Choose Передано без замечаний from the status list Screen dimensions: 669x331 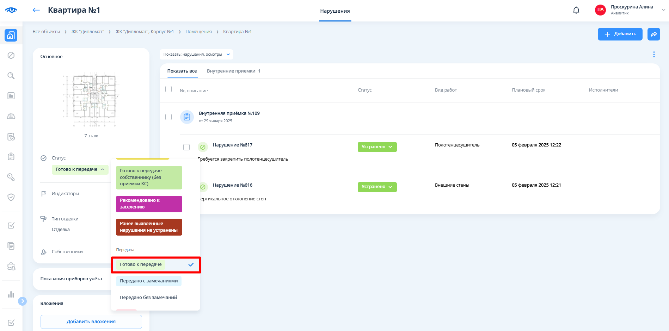pyautogui.click(x=148, y=298)
